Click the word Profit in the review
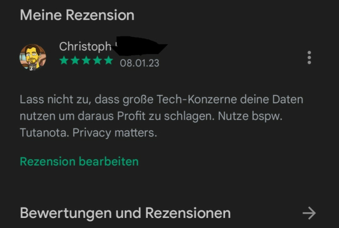Viewport: 339px width, 228px height. pos(131,116)
